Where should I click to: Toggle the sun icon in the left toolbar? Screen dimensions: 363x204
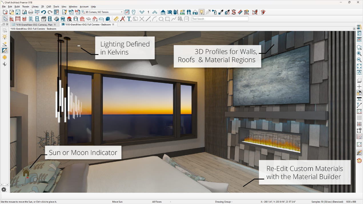[5, 57]
